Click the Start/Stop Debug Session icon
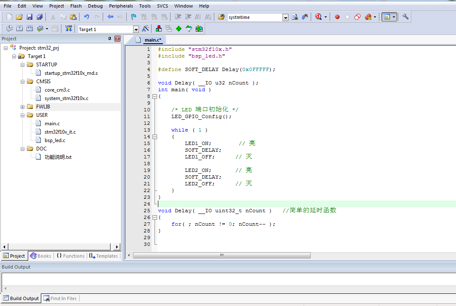 click(318, 17)
